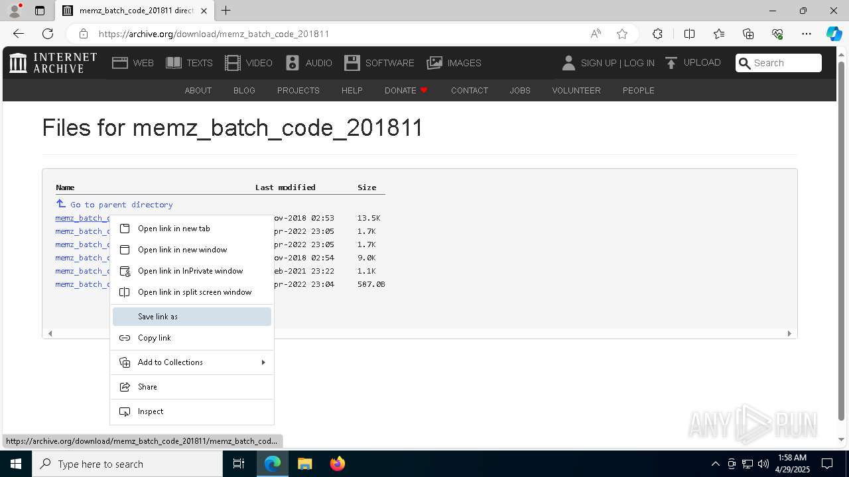Click the taskbar search box
849x477 pixels.
click(127, 464)
